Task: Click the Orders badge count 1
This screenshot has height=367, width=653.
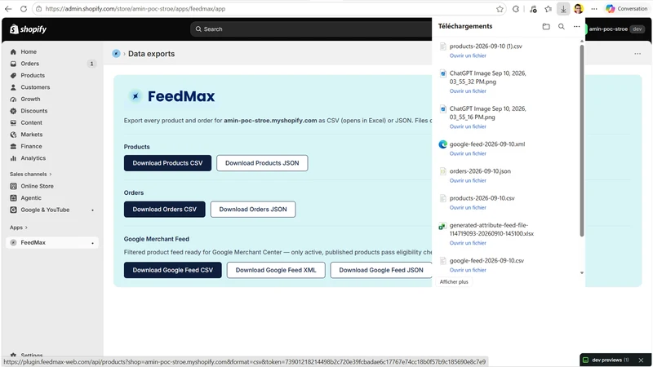Action: coord(91,64)
